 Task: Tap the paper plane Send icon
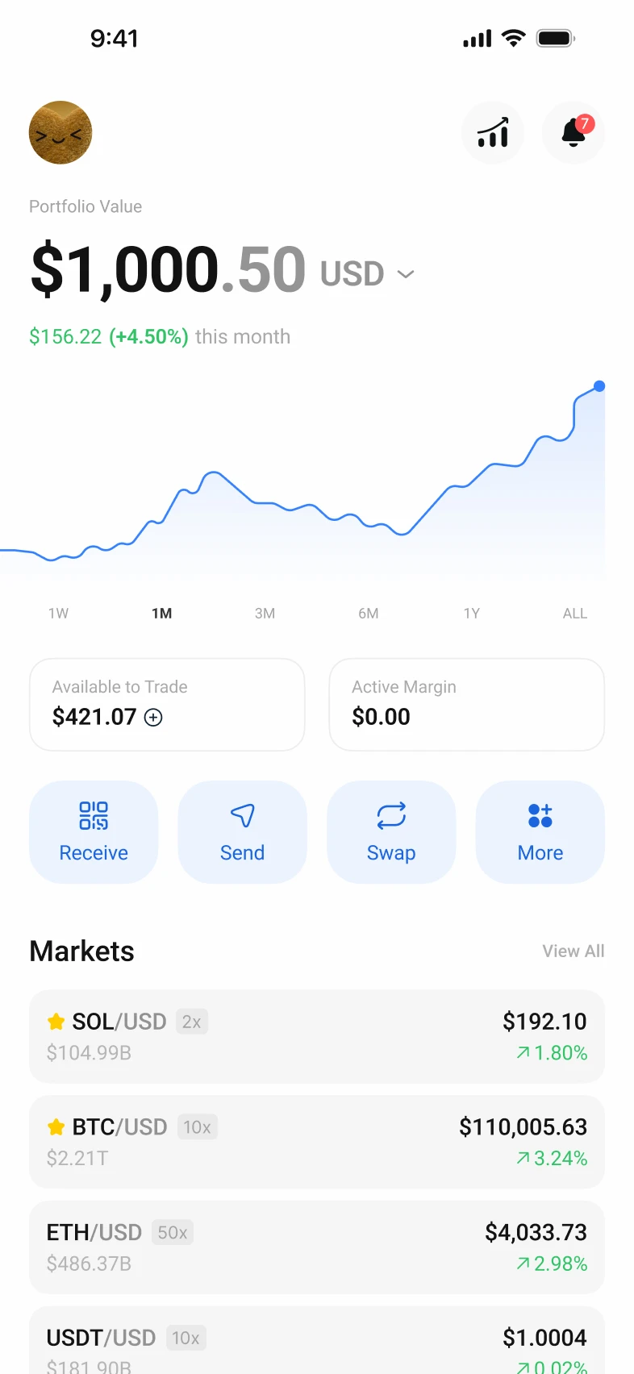[242, 816]
